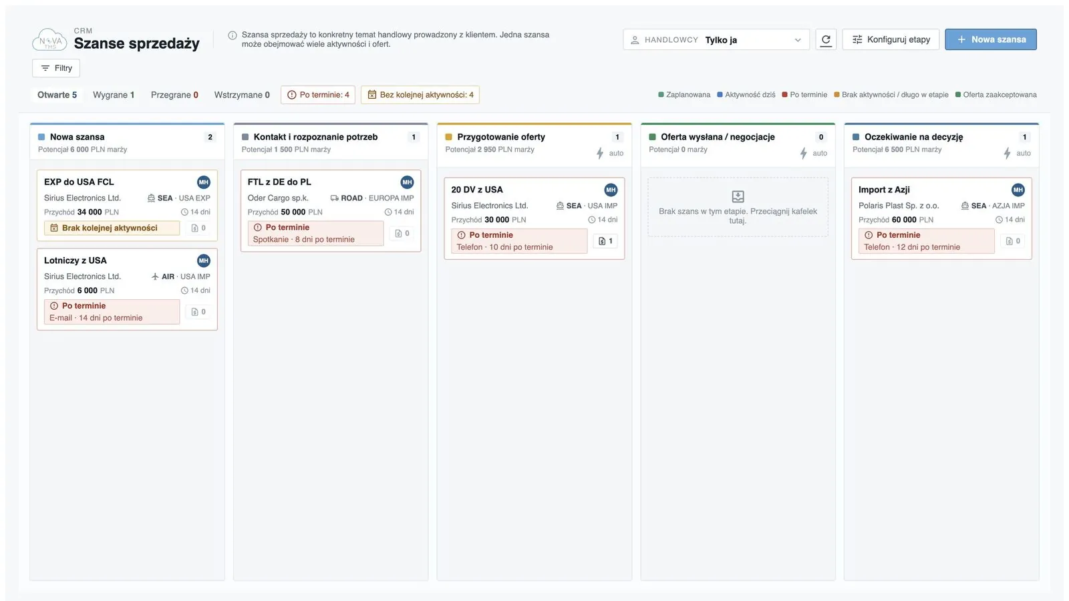Click the MH avatar on Import z Azji card
The height and width of the screenshot is (601, 1069).
(1018, 190)
